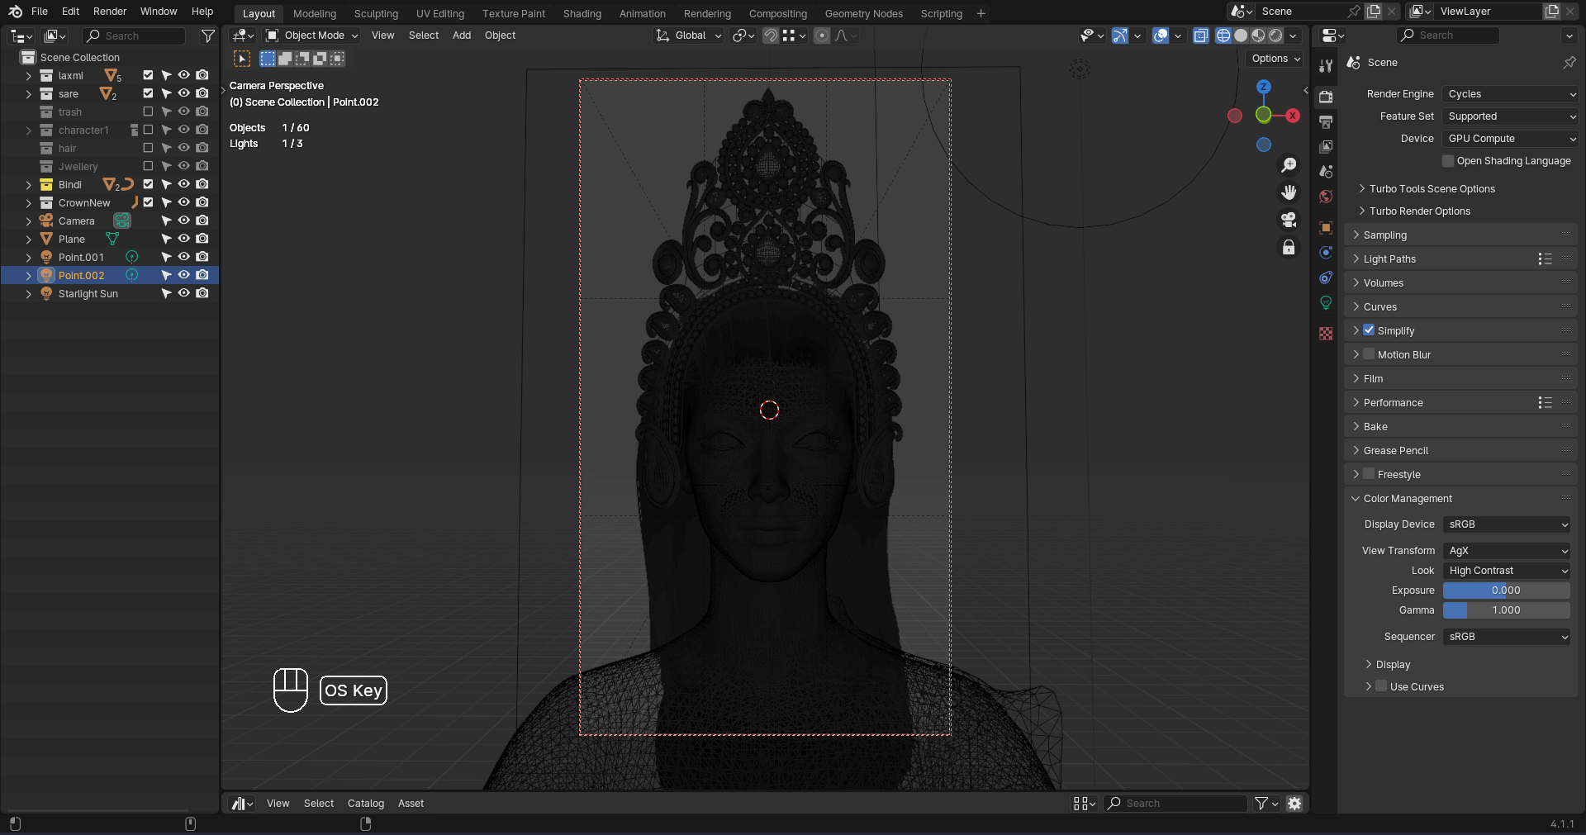Image resolution: width=1586 pixels, height=835 pixels.
Task: Click the outliner filter funnel icon
Action: tap(208, 36)
